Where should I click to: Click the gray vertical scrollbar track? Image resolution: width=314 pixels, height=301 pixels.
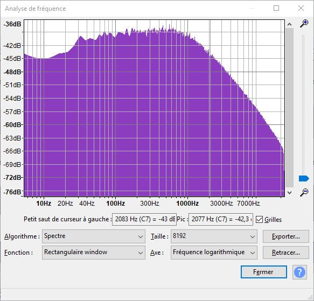[290, 108]
